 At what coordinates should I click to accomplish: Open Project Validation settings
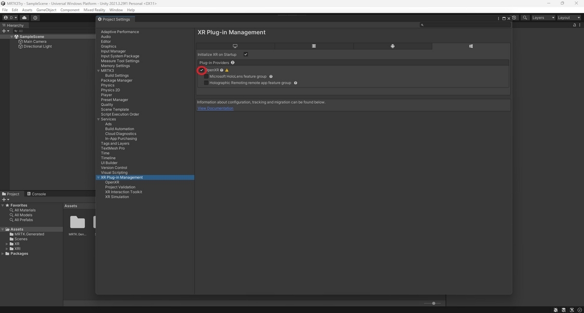click(120, 187)
